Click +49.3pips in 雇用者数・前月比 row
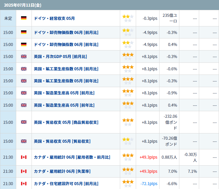The height and width of the screenshot is (189, 219). [x=148, y=157]
